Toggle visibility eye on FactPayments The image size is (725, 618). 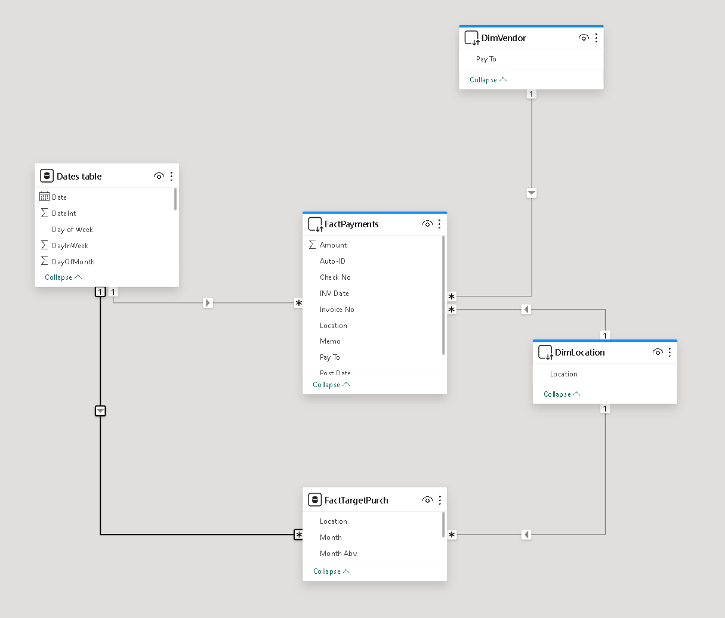(427, 224)
